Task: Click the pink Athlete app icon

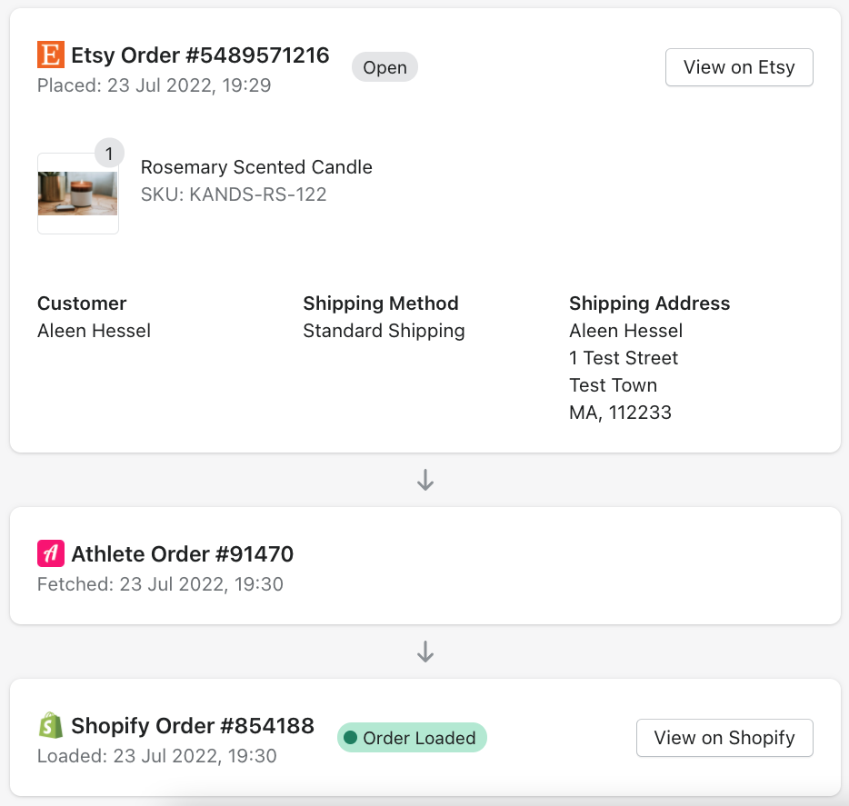Action: tap(51, 553)
